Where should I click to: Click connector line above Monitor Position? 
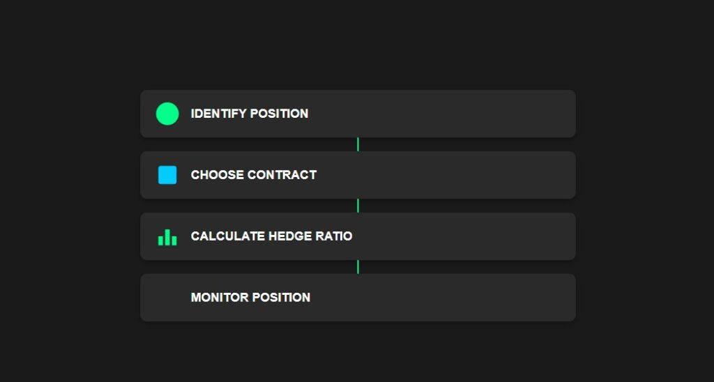[358, 267]
